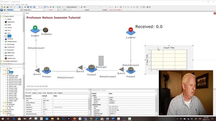Collapse the EntityLabel folder in Object Selector
216x121 pixels.
(x=3, y=74)
